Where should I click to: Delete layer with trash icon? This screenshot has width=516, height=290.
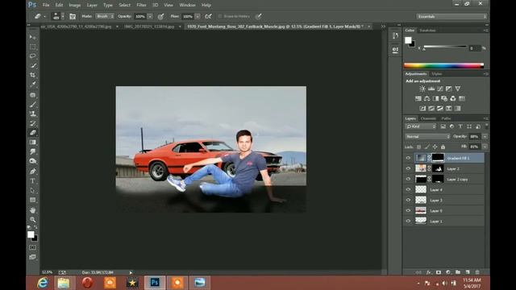(x=477, y=272)
